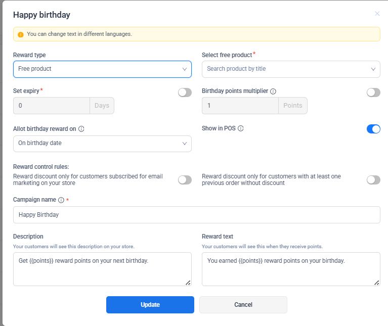
Task: Disable the Show in POS toggle
Action: 373,129
